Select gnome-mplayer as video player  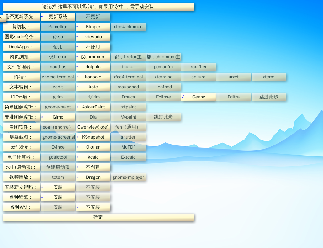coord(128,177)
